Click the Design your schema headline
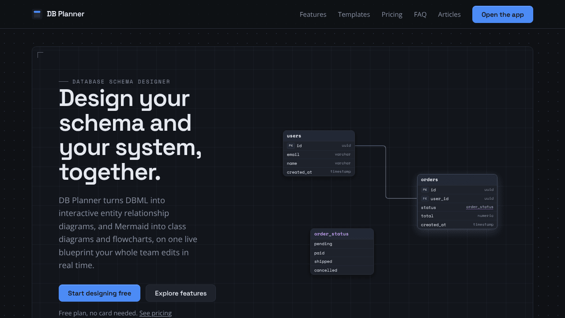Screen dimensions: 565x318 tap(131, 135)
